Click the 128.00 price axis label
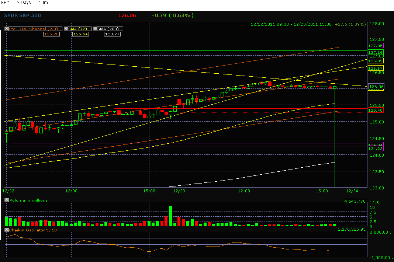The image size is (394, 262). pyautogui.click(x=377, y=24)
